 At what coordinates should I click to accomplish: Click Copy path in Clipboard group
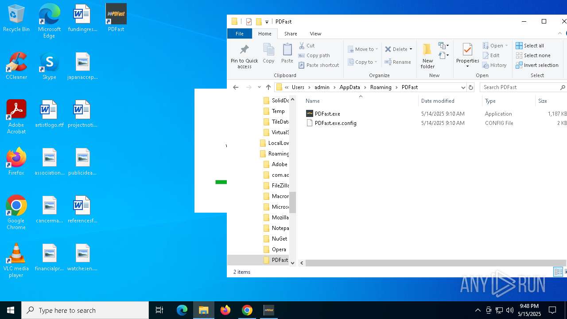(314, 55)
